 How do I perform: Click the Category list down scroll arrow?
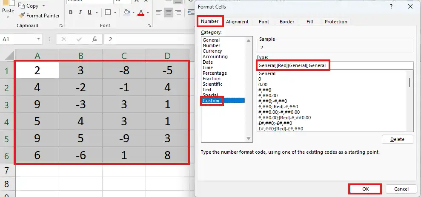point(248,138)
